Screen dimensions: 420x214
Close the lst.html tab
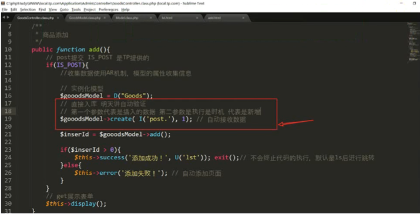tap(197, 18)
